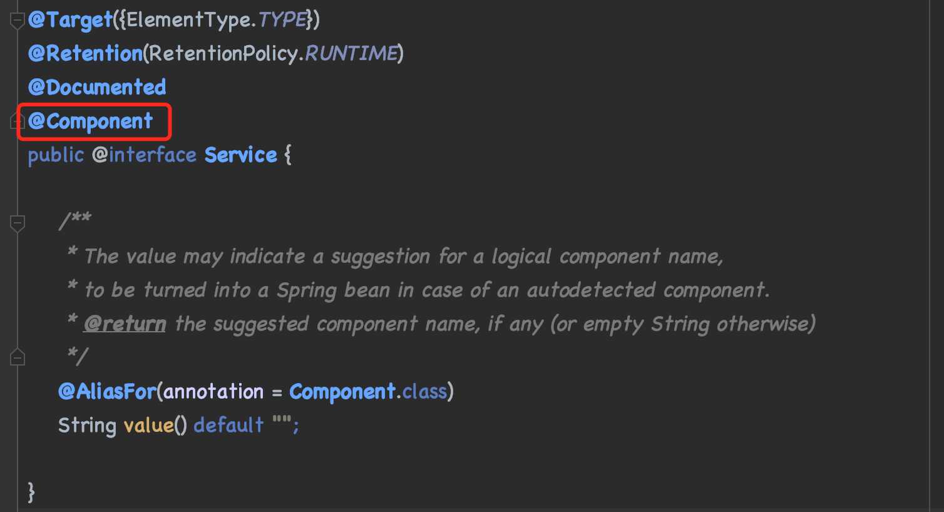This screenshot has height=512, width=944.
Task: Collapse the fold marker beside @Target annotation
Action: click(x=17, y=21)
